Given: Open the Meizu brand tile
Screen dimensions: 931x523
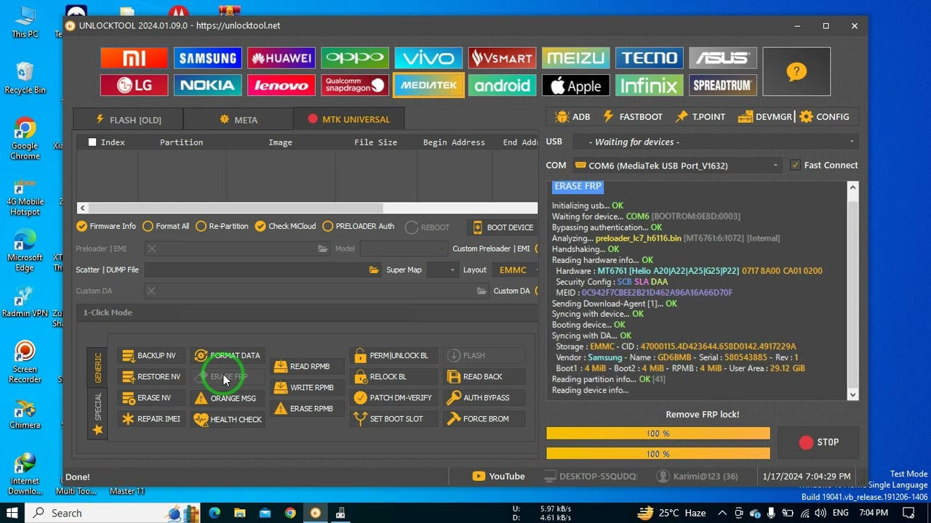Looking at the screenshot, I should 575,58.
